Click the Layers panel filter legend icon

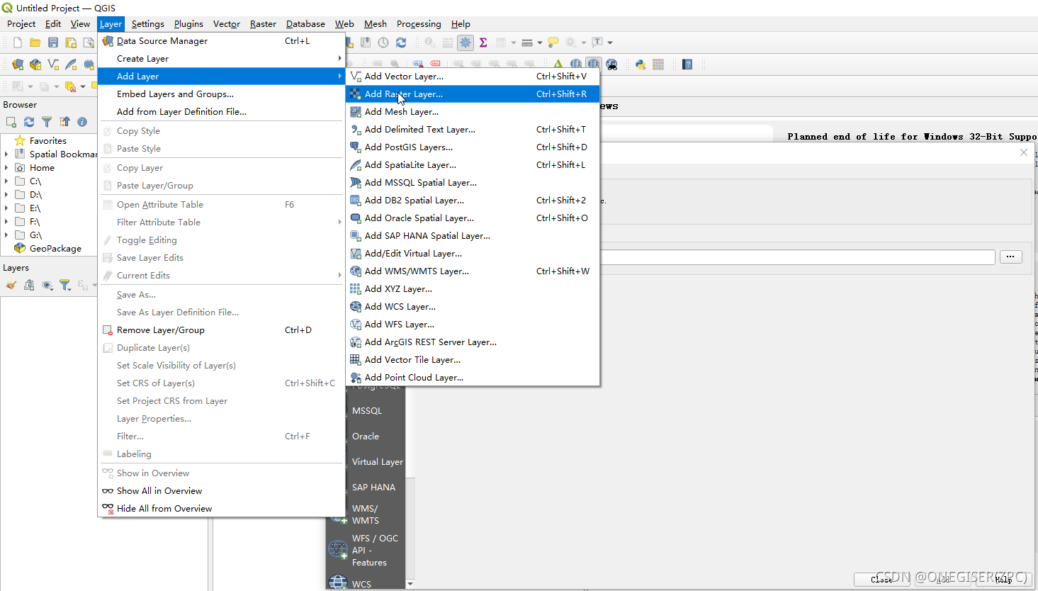[x=65, y=285]
